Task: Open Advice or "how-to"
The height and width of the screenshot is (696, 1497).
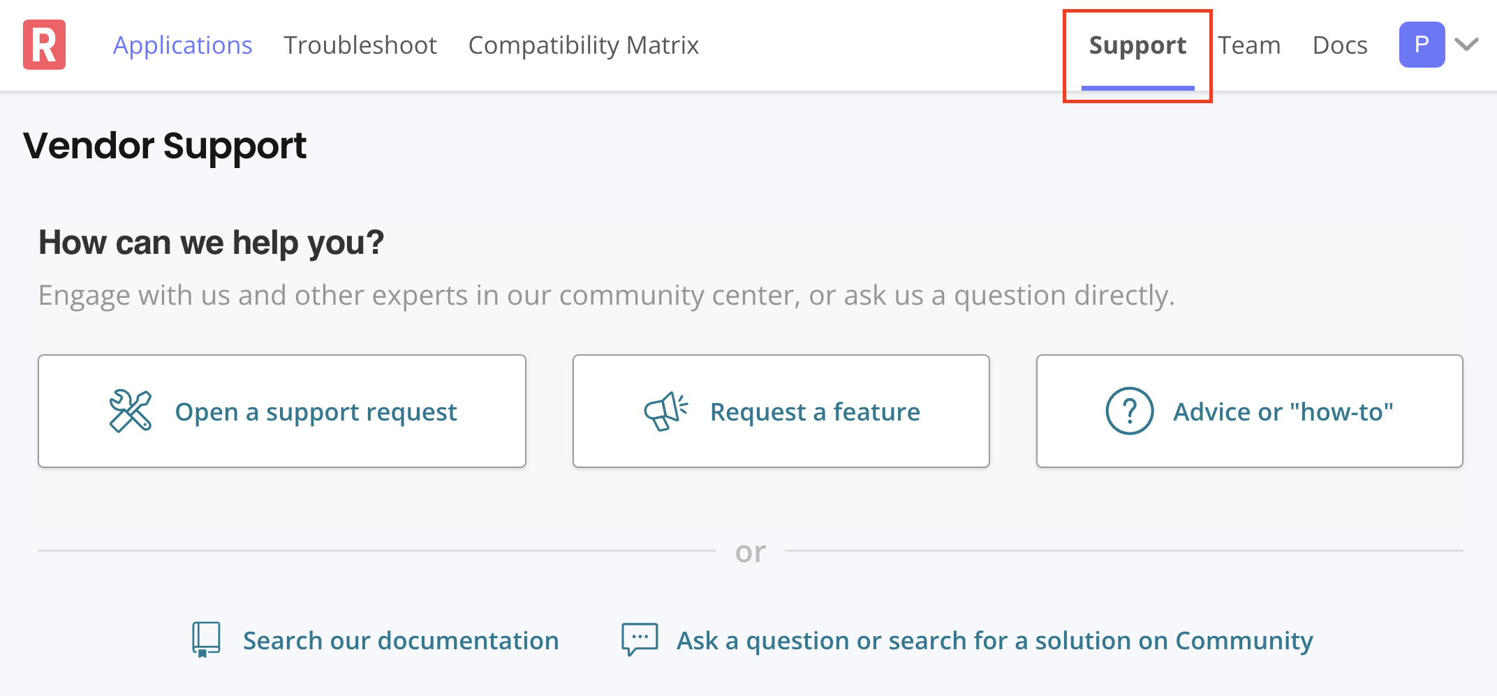Action: (1249, 411)
